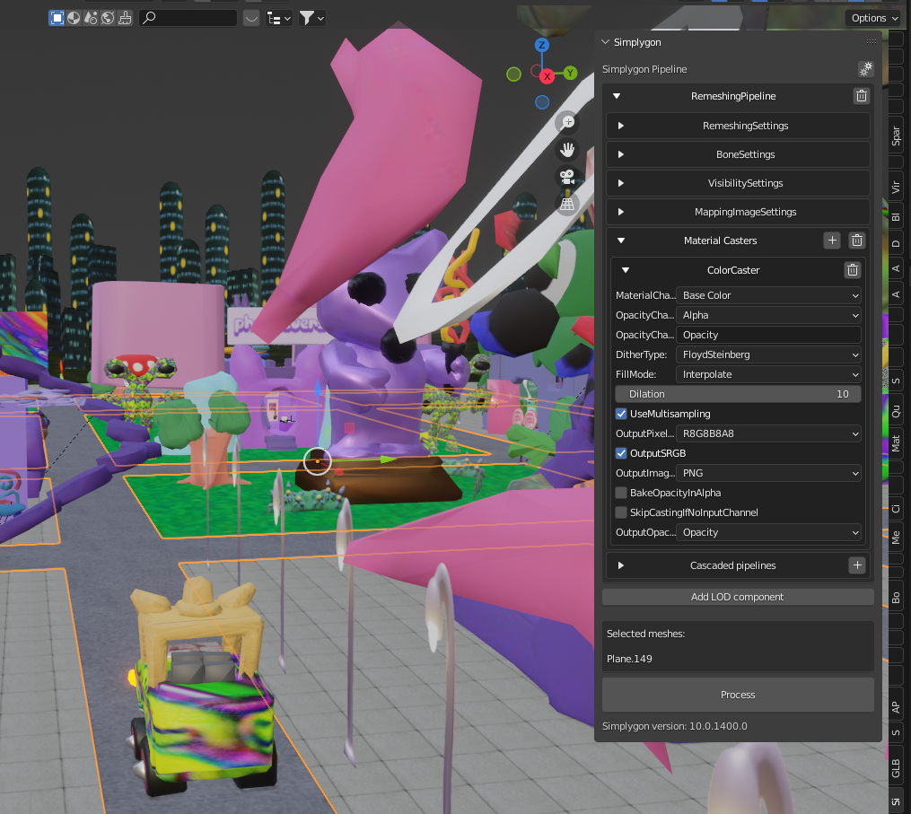Viewport: 911px width, 814px height.
Task: Open the FillMode Interpolate dropdown
Action: 768,374
